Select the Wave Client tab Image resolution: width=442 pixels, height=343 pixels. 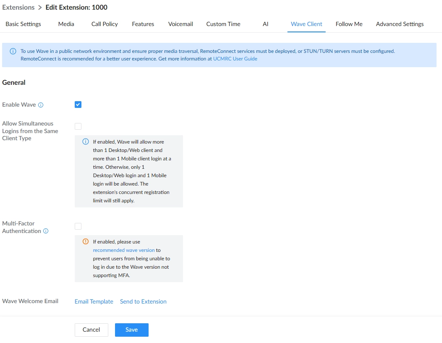point(306,24)
